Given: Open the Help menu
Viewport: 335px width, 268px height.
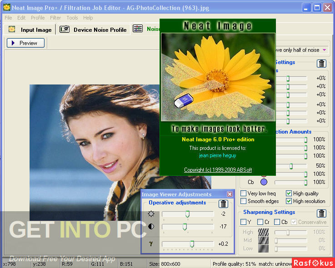Looking at the screenshot, I should 88,18.
